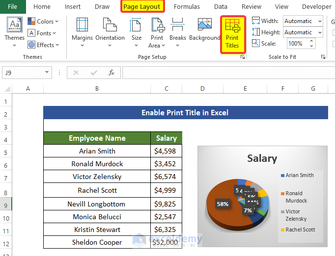Choose page Orientation
Screen dimensions: 335x256
coord(110,32)
